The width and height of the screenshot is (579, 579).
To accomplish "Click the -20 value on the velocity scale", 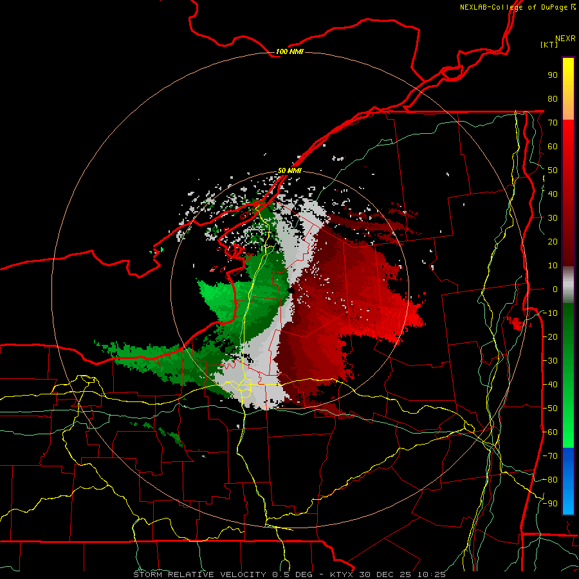I will 550,337.
